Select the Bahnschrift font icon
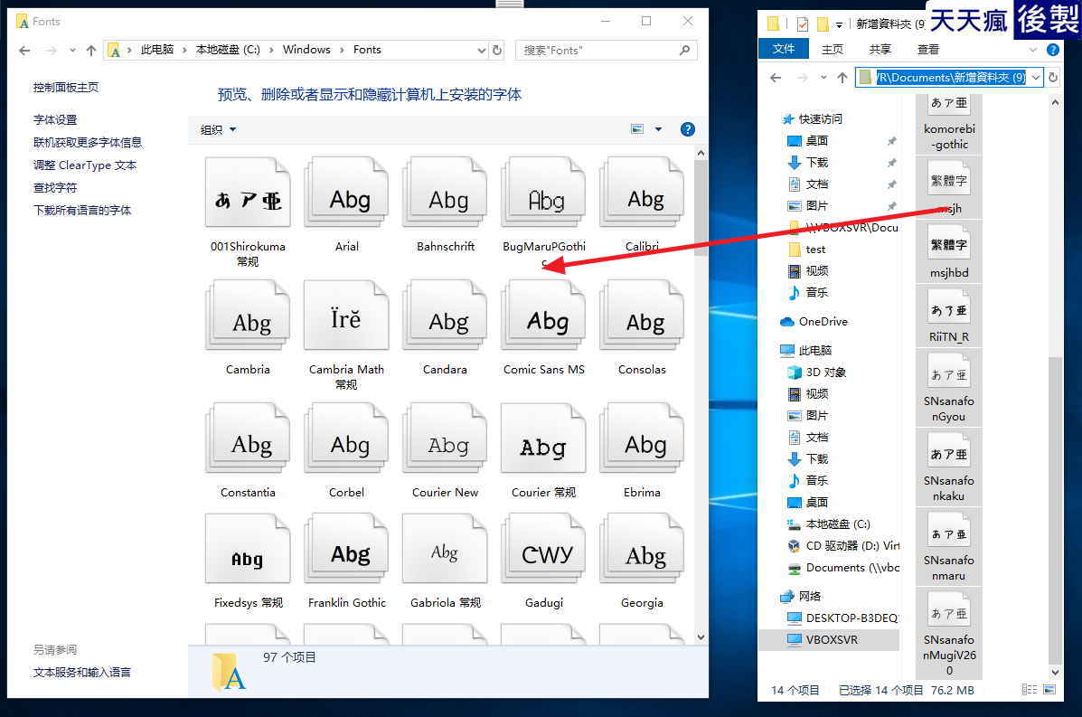1082x717 pixels. pos(445,193)
